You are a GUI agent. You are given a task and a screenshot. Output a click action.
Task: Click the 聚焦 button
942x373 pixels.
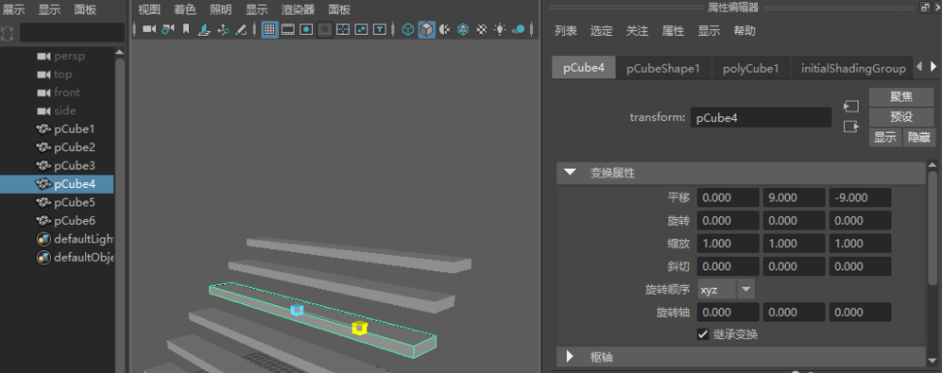(x=901, y=96)
